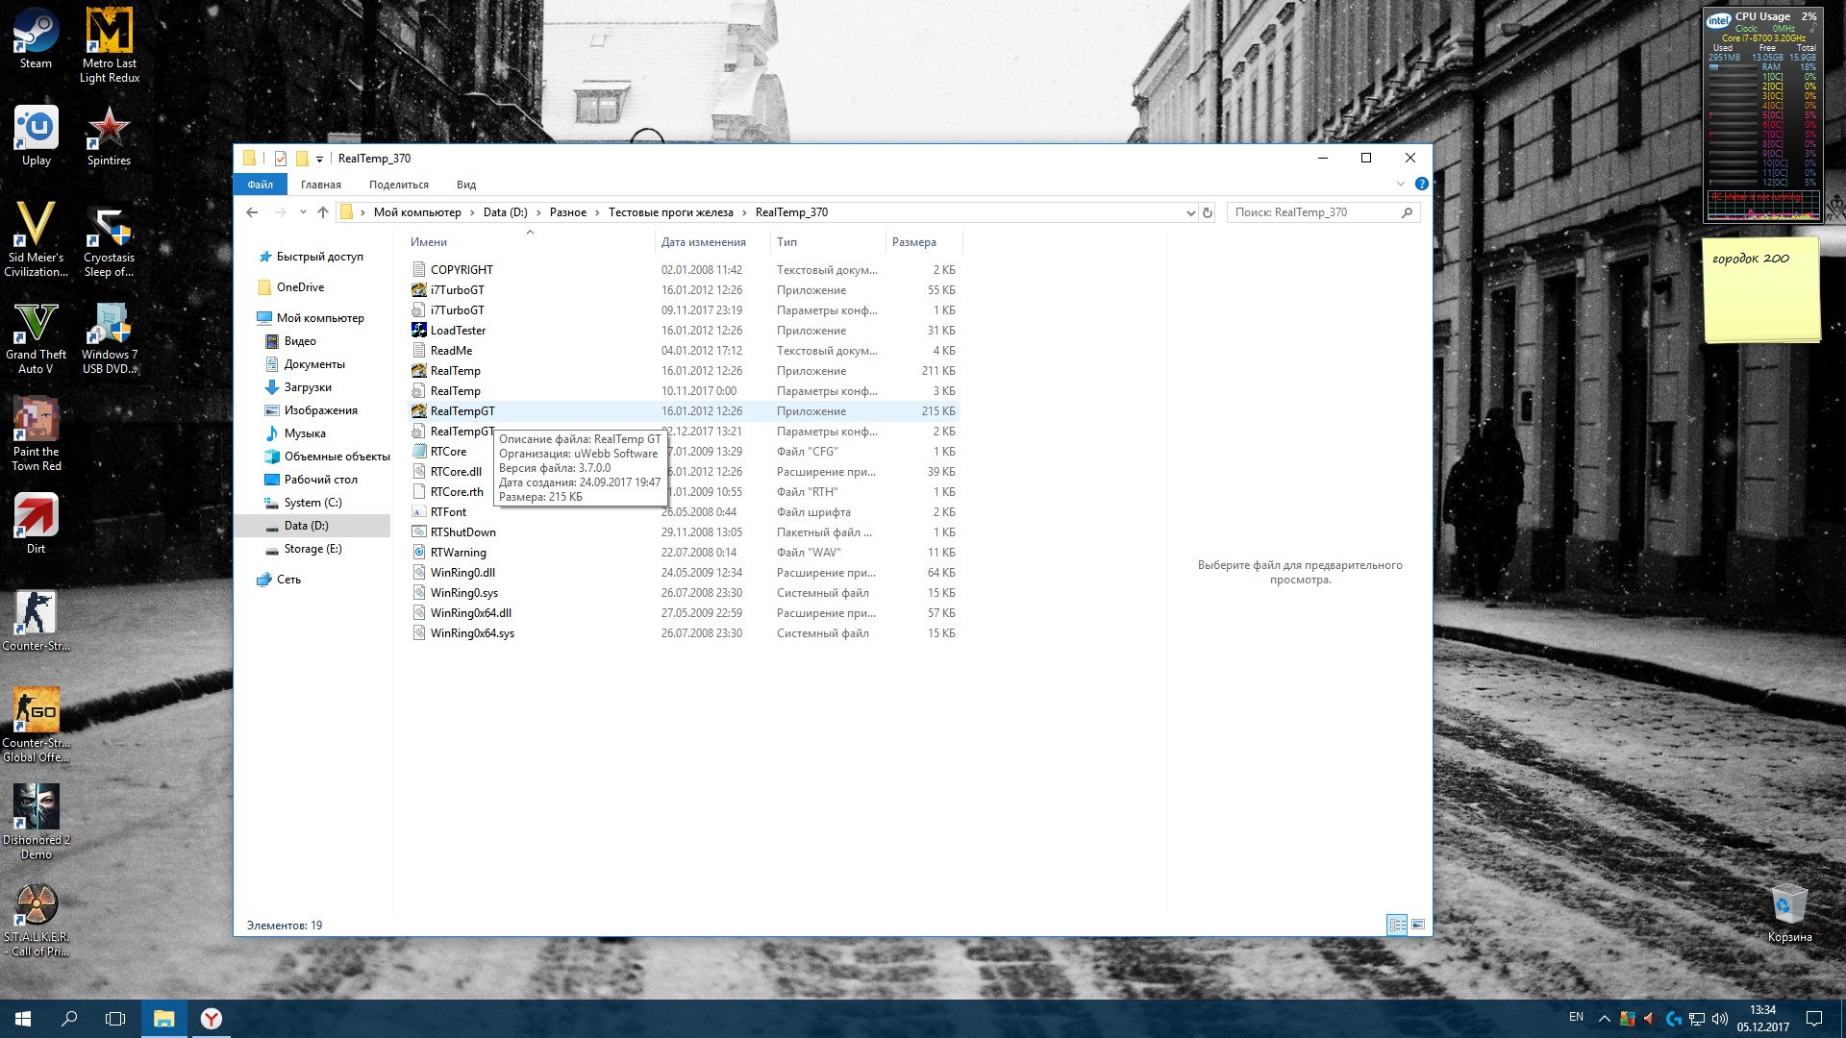1846x1038 pixels.
Task: Select System (C:) drive in sidebar
Action: click(312, 503)
